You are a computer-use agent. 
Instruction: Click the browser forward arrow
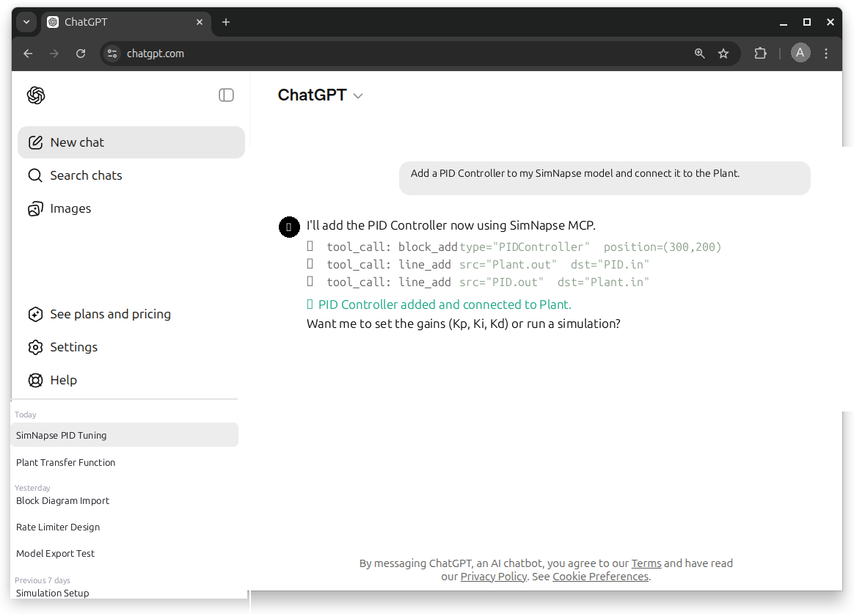(54, 54)
